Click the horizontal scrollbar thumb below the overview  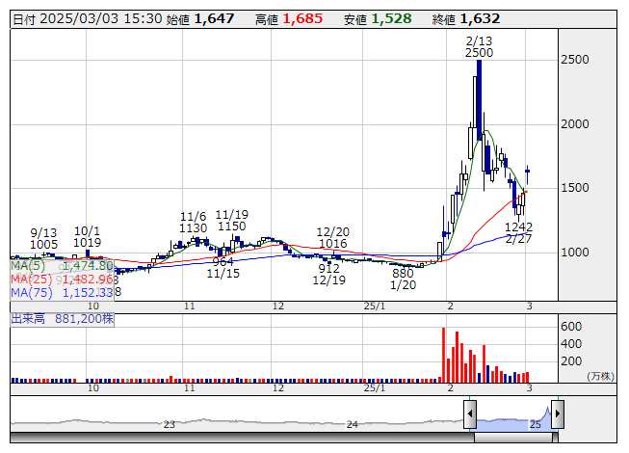coord(513,440)
